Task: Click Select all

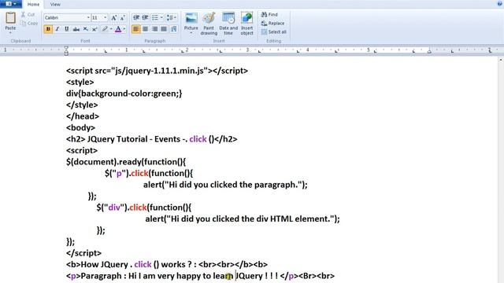Action: pos(274,31)
